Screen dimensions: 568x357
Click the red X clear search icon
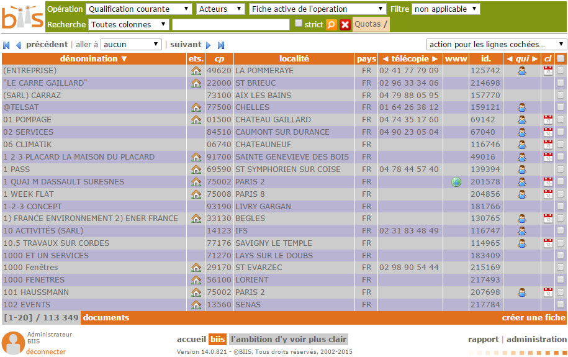pyautogui.click(x=345, y=25)
